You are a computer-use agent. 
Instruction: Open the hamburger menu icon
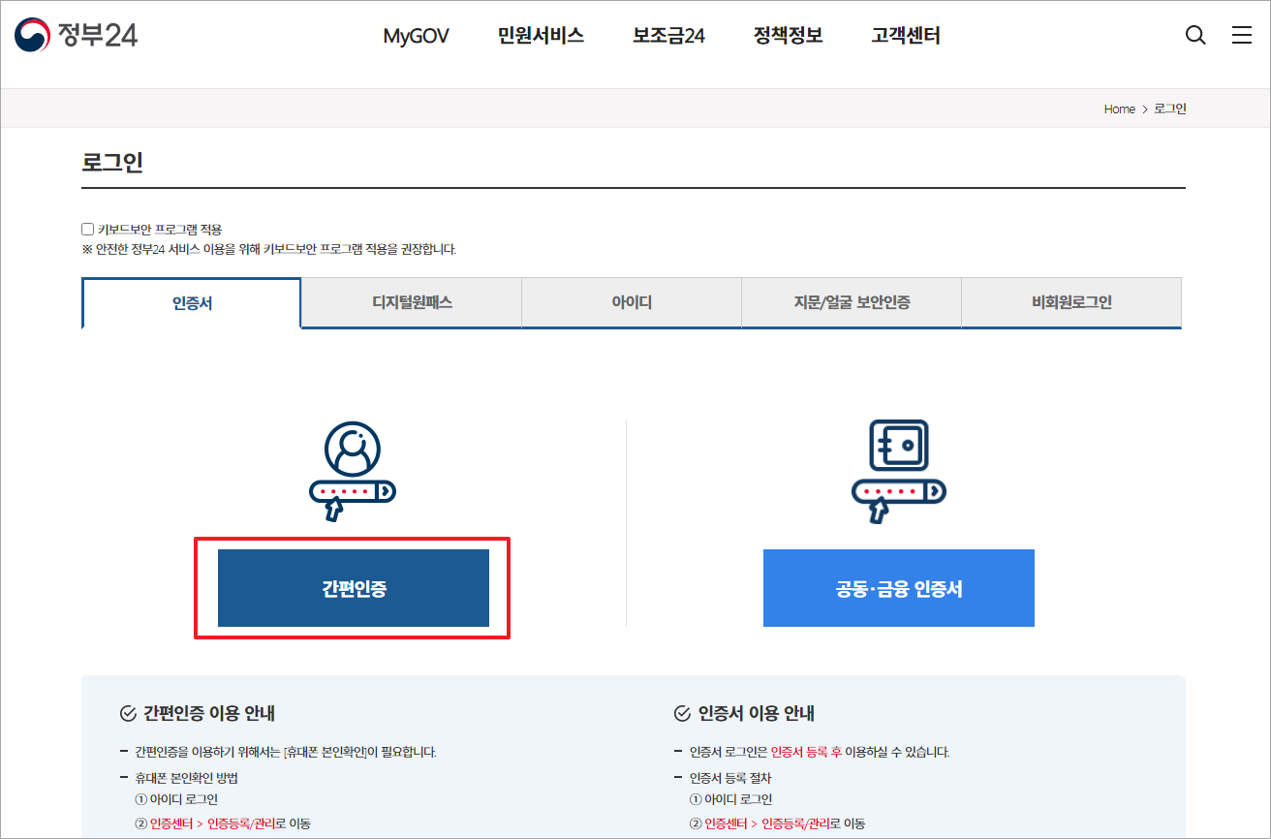[1242, 35]
